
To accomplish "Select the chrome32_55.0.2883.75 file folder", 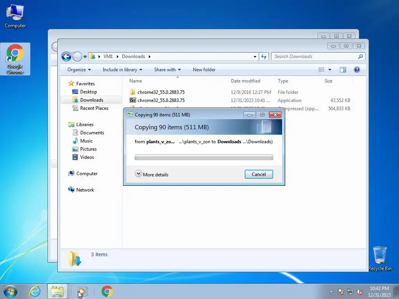I will coord(161,92).
